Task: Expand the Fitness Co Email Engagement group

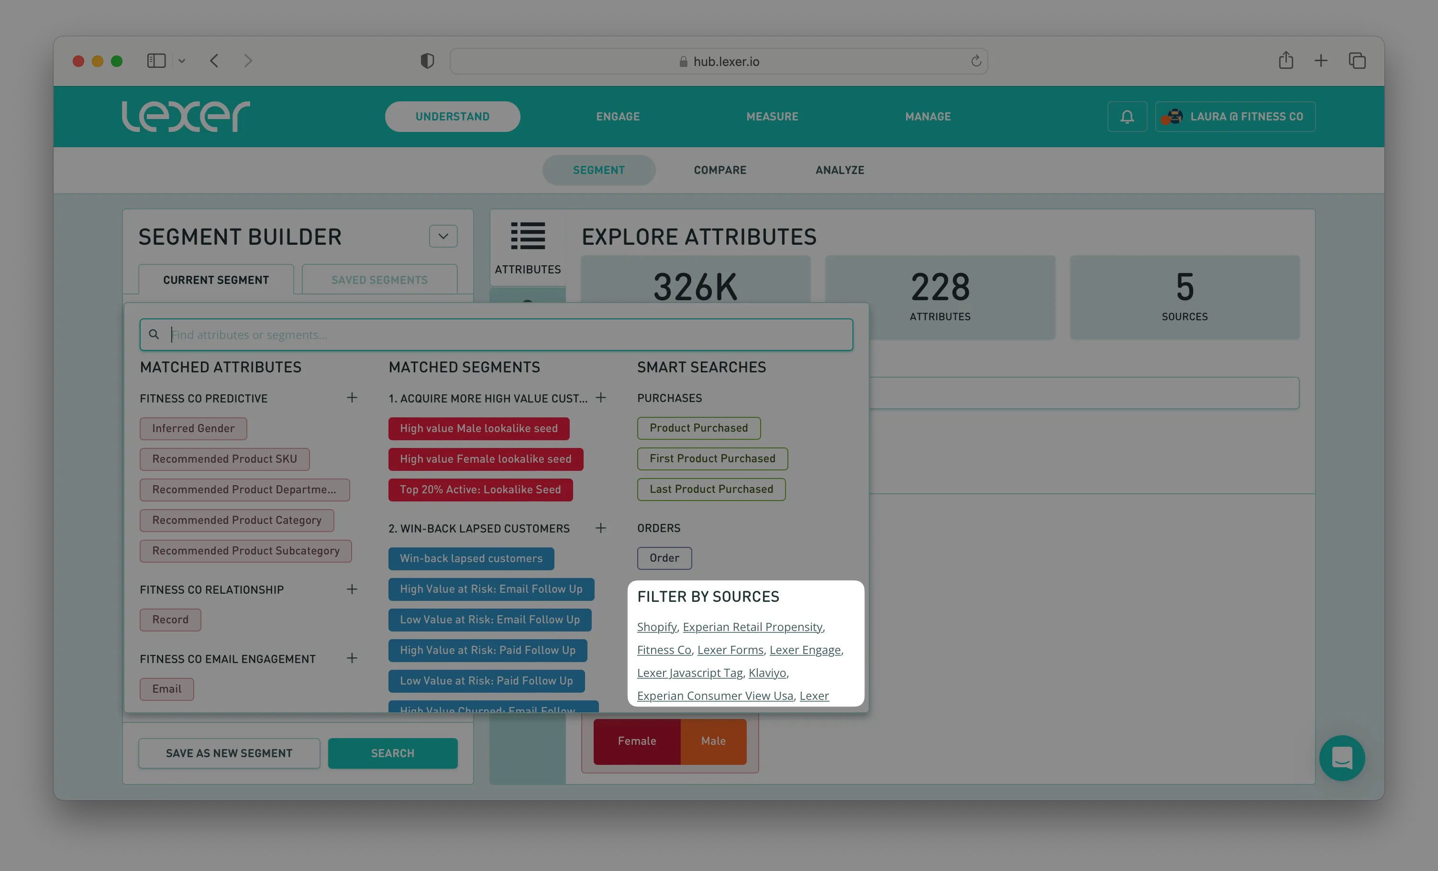Action: click(x=352, y=658)
